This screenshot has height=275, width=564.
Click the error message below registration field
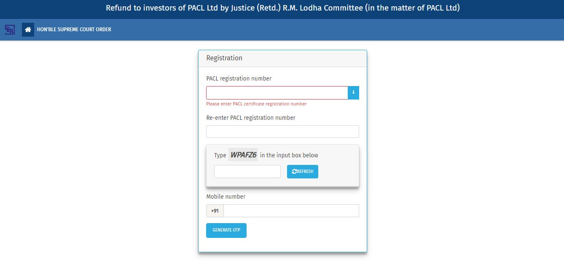(x=256, y=104)
